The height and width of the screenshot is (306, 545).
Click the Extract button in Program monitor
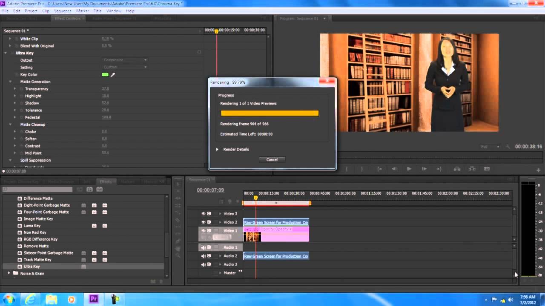tap(472, 169)
